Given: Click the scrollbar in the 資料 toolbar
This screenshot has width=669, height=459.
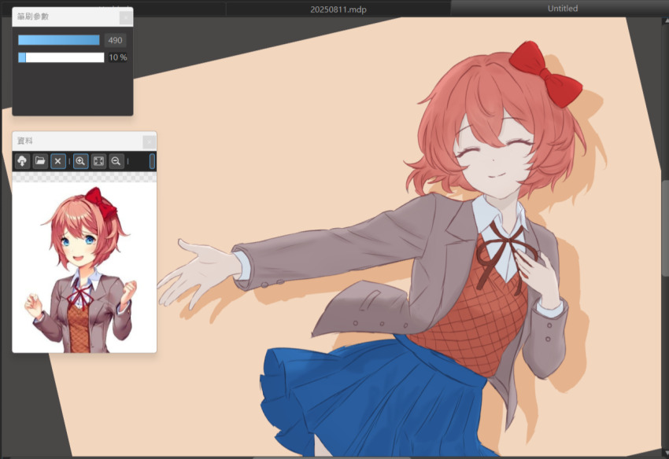Looking at the screenshot, I should coord(151,161).
